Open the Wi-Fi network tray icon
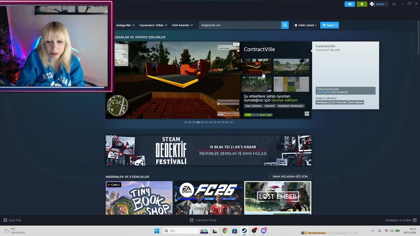Screen dimensions: 420x236 (387, 231)
